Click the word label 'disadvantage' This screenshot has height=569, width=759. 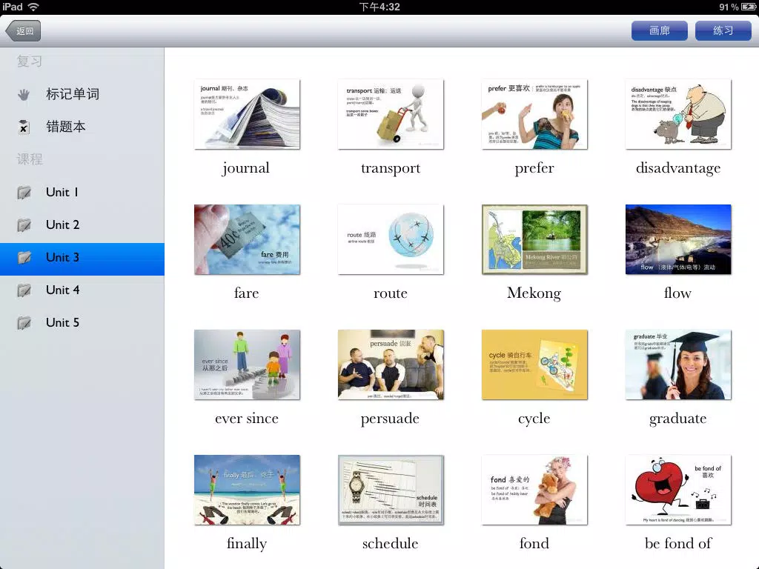pyautogui.click(x=678, y=168)
